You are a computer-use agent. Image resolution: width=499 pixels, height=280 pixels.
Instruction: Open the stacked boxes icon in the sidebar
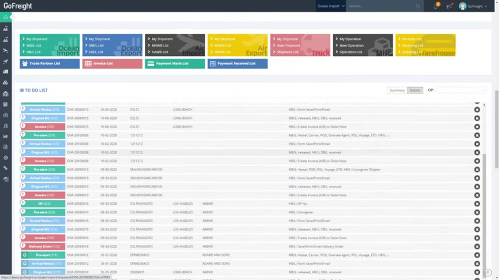coord(5,83)
